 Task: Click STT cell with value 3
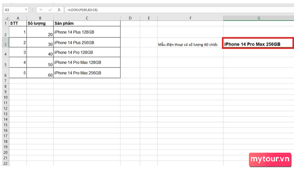[x=18, y=52]
